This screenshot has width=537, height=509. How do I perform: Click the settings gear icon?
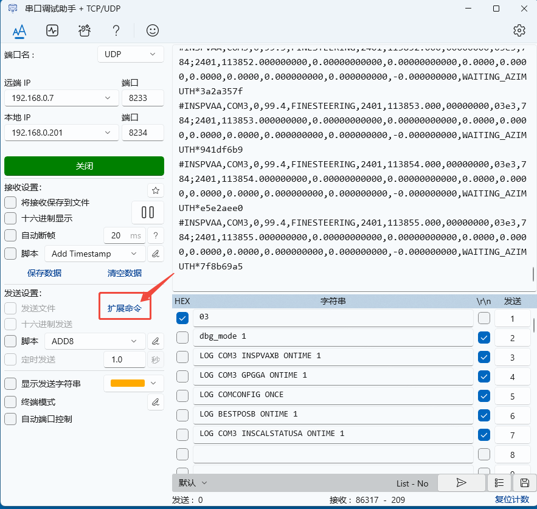click(519, 30)
